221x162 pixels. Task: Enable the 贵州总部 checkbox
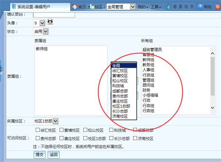coord(38,138)
